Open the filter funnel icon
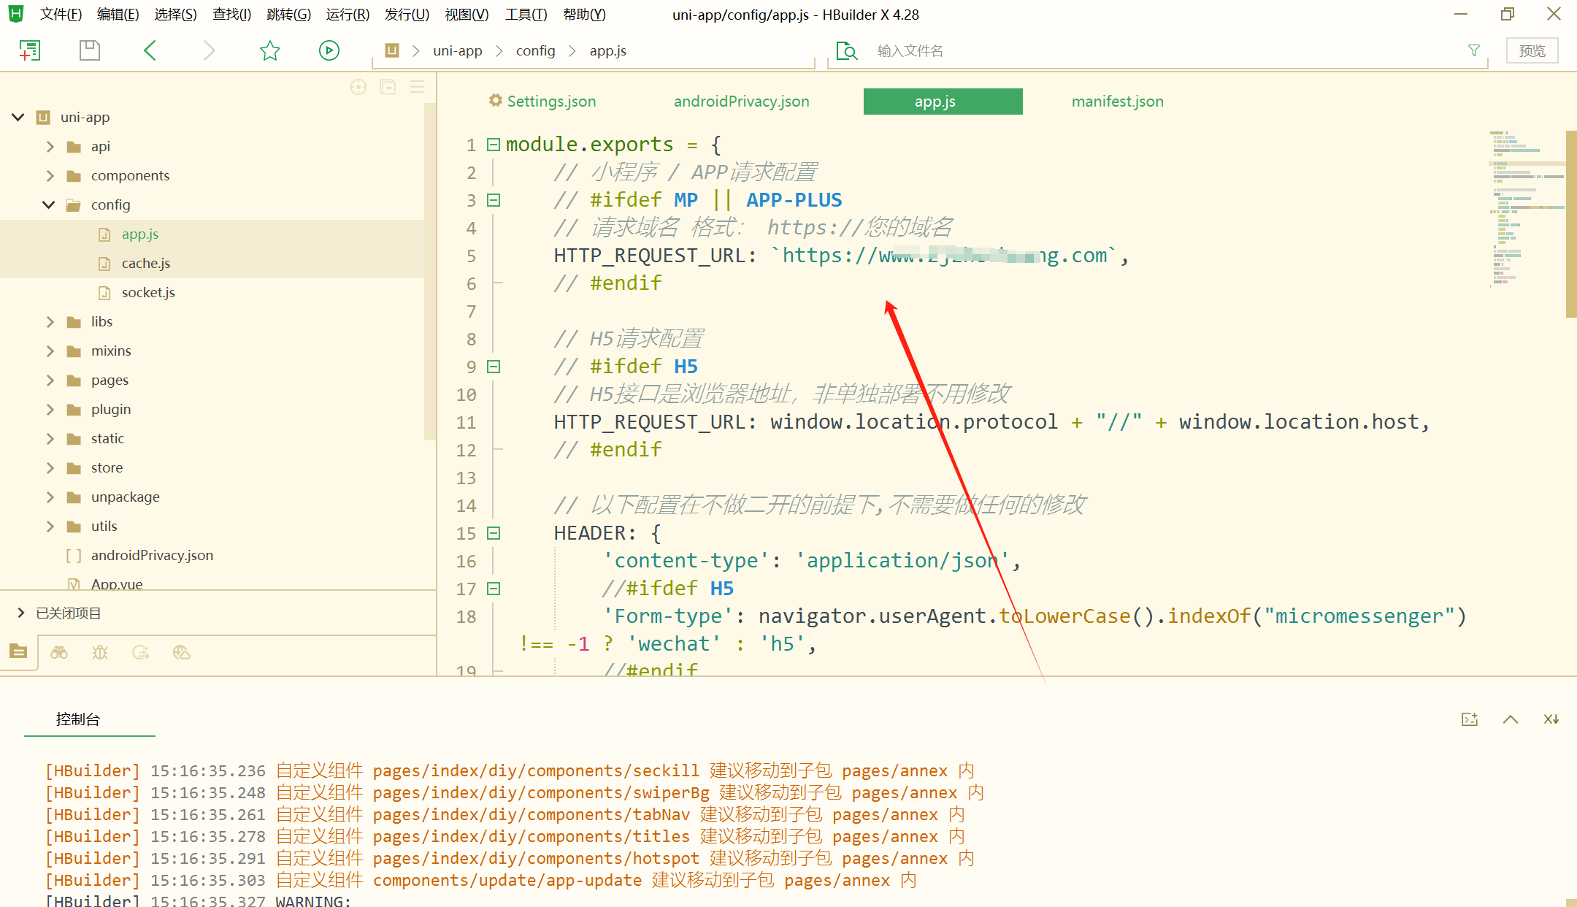 click(x=1474, y=50)
